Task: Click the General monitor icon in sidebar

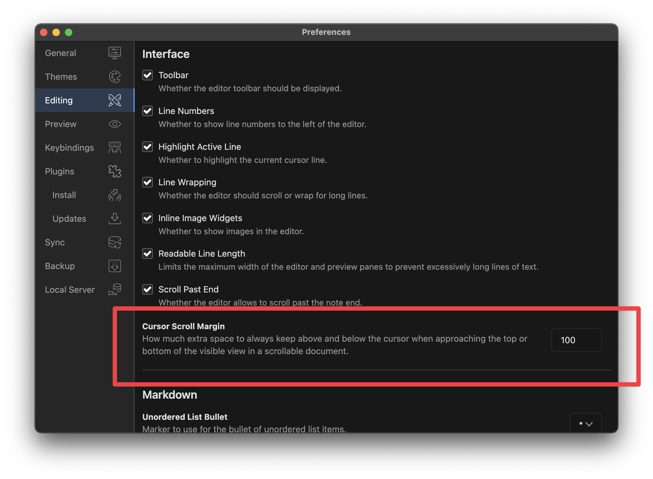Action: 114,53
